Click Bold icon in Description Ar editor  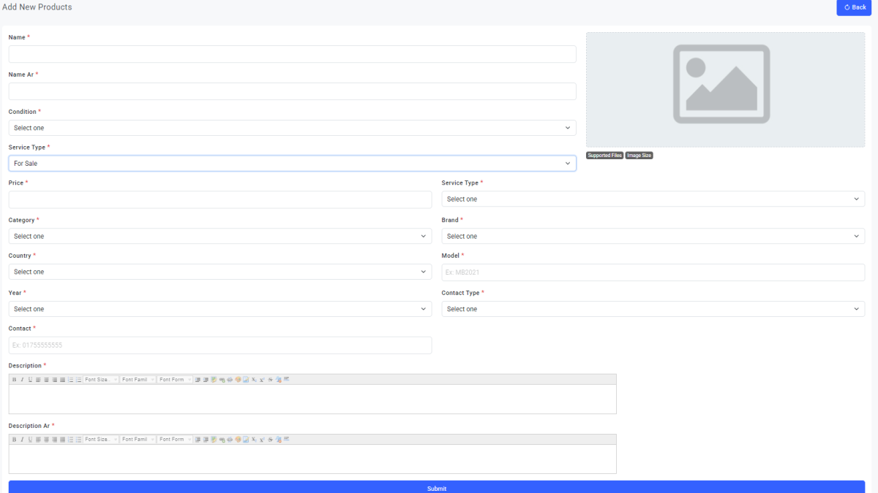click(x=14, y=440)
